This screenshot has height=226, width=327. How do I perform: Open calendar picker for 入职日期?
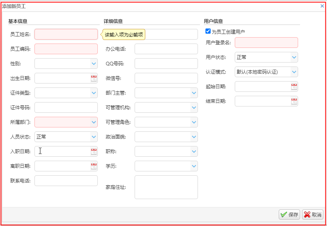tap(94, 152)
